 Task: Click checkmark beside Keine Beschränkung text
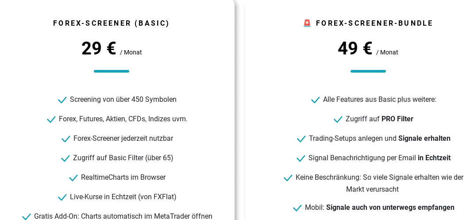point(288,178)
